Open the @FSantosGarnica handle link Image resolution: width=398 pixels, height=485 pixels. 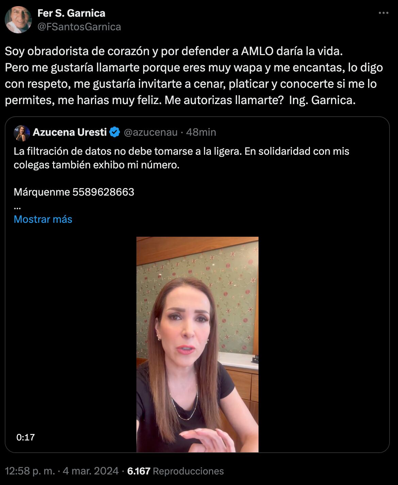pos(79,27)
